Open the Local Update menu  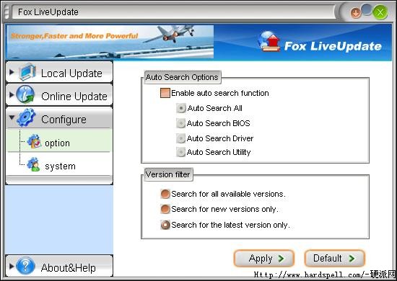coord(59,72)
